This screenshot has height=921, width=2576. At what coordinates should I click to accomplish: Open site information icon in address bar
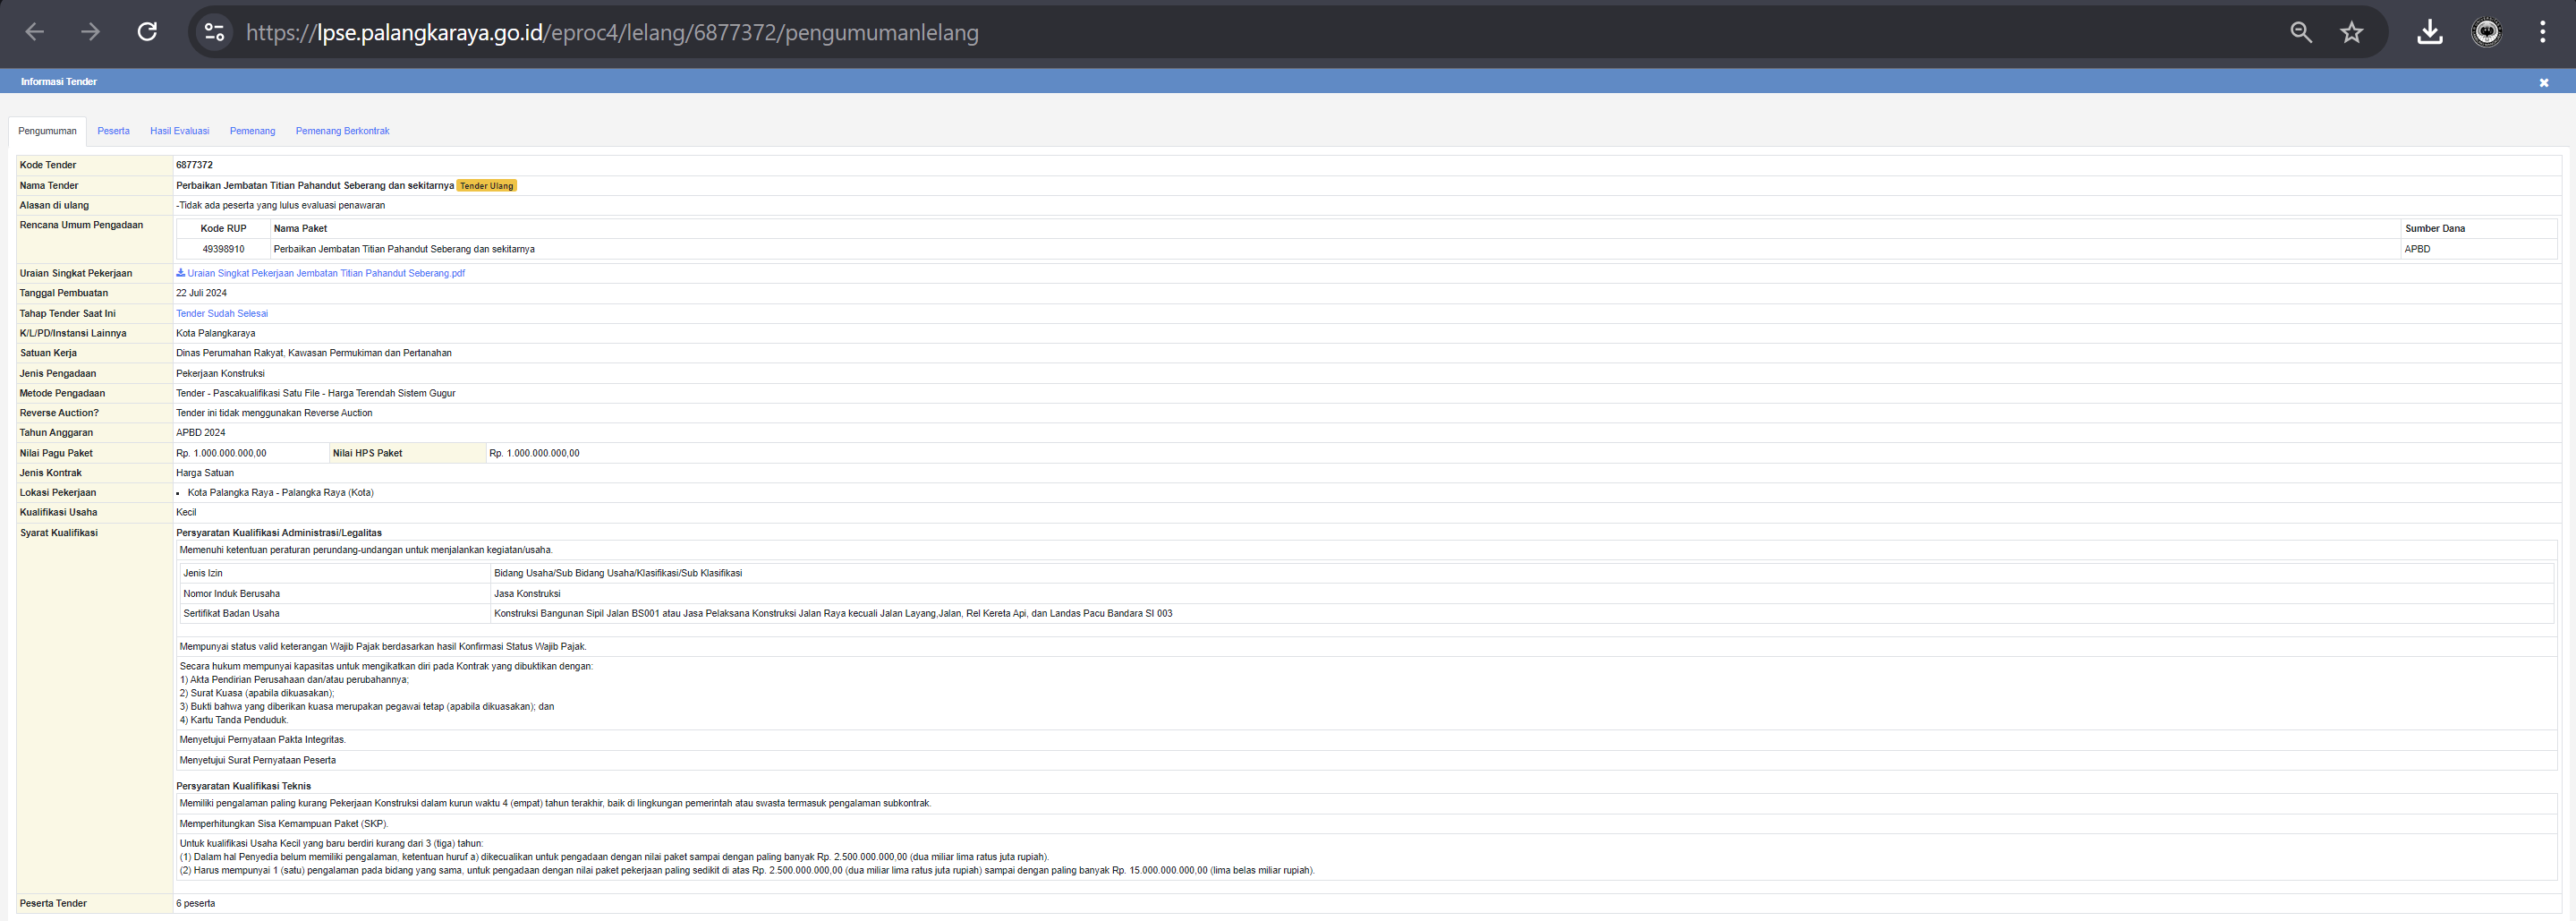(214, 32)
